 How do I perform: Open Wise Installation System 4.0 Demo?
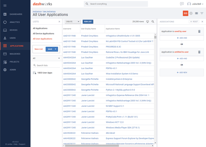(122, 74)
